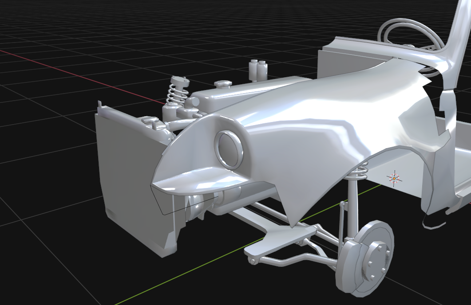Select the coil spring beside the radiator
The width and height of the screenshot is (471, 305).
pos(178,91)
